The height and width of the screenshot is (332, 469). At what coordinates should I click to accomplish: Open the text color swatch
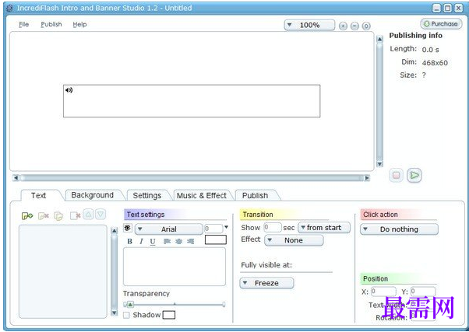coord(216,239)
